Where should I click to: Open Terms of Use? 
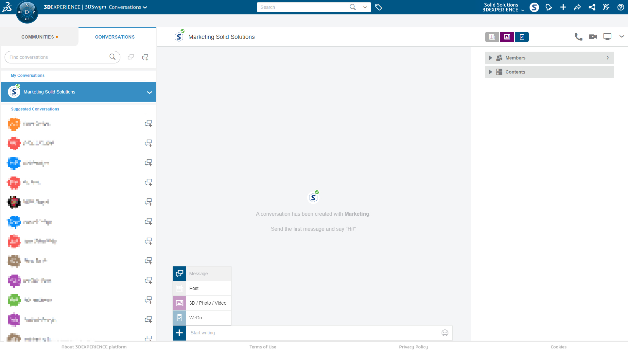[263, 347]
